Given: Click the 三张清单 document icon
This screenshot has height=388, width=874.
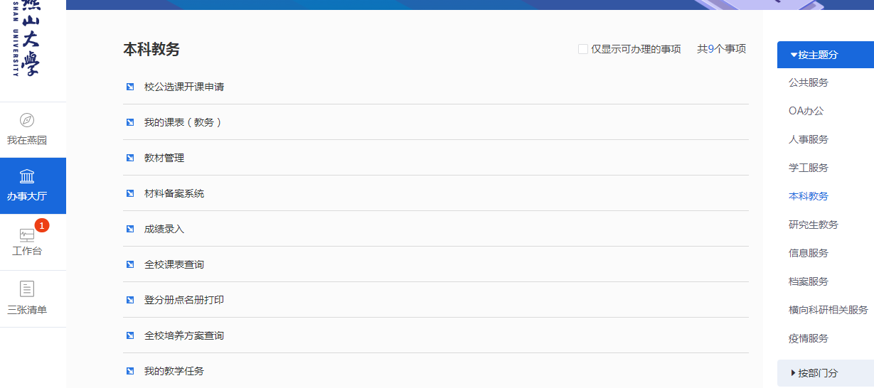Looking at the screenshot, I should 27,289.
